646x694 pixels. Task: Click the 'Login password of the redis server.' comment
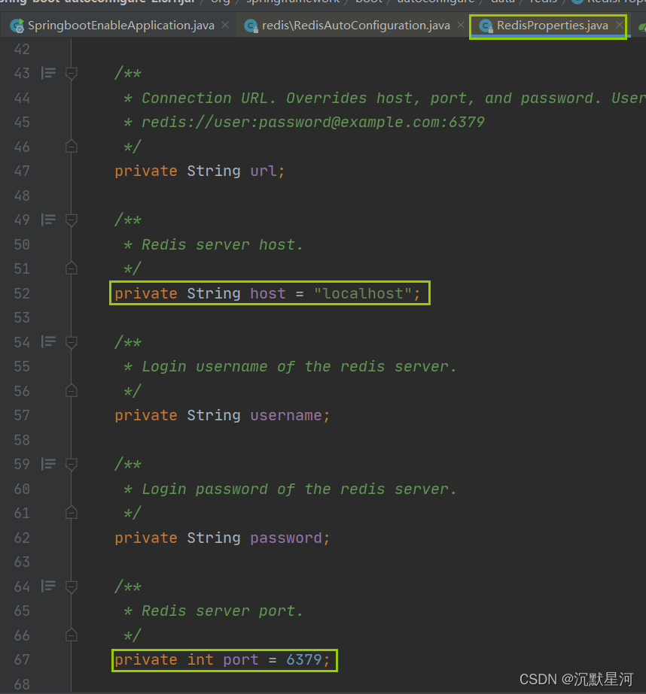[299, 489]
